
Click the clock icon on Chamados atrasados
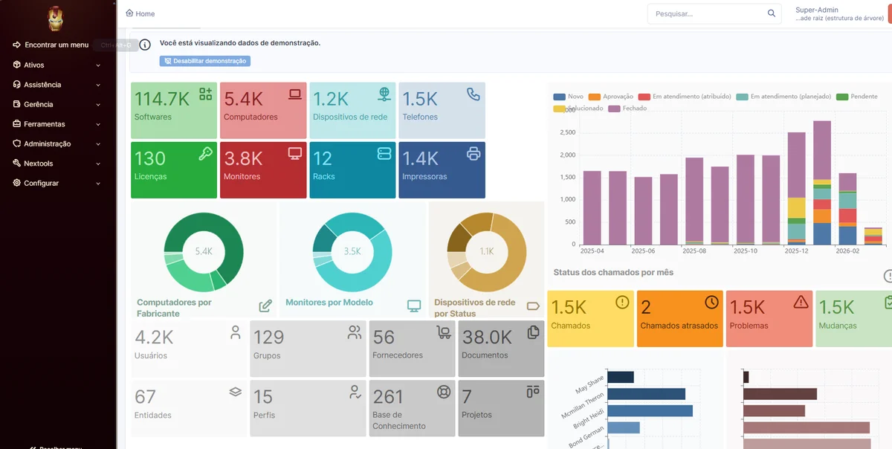tap(711, 302)
